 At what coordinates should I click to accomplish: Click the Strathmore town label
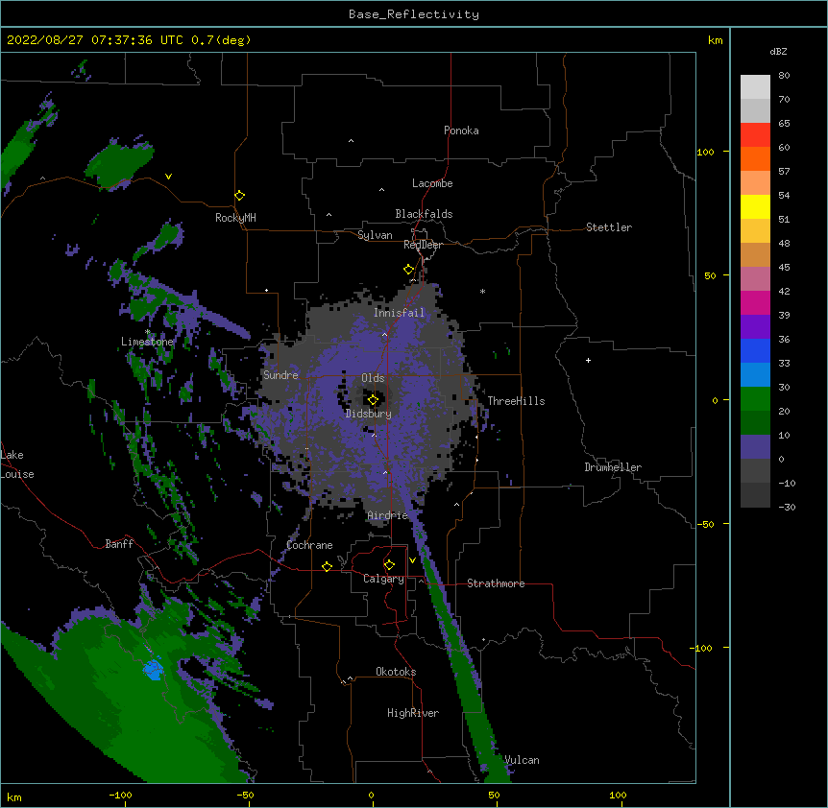tap(496, 583)
